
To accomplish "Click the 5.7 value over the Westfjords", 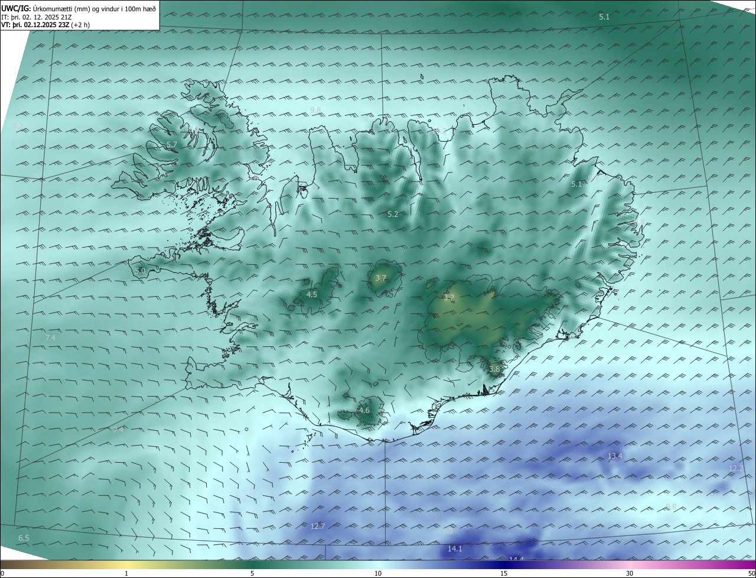I will click(172, 145).
